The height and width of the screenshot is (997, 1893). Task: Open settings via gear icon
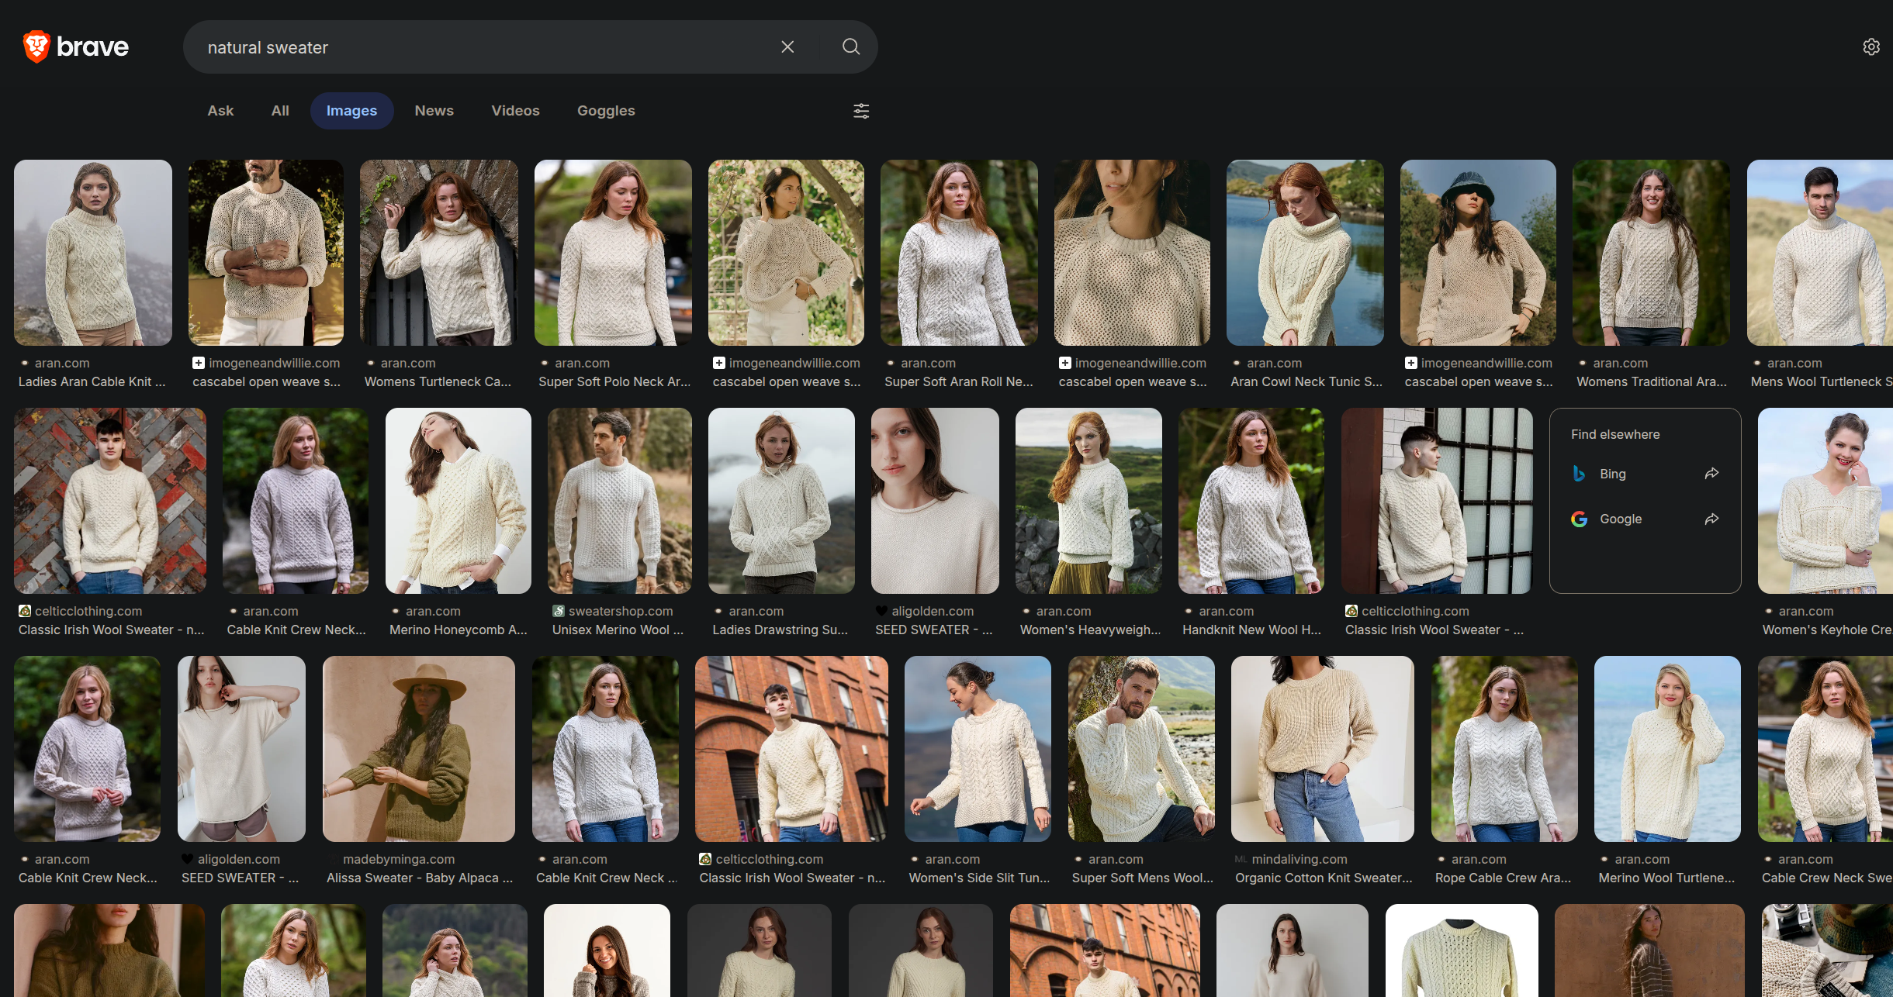pyautogui.click(x=1871, y=47)
